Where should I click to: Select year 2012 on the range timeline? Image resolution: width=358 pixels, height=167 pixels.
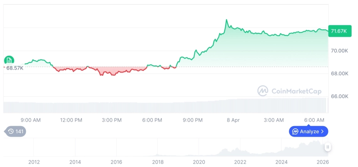[34, 162]
